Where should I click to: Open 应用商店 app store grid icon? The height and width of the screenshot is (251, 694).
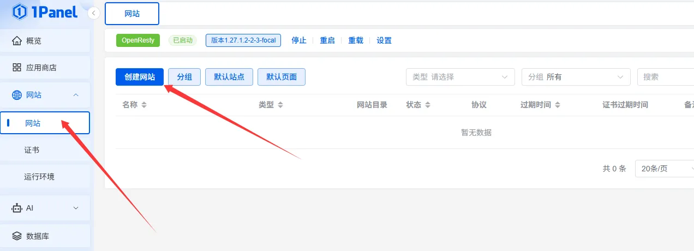pos(17,68)
